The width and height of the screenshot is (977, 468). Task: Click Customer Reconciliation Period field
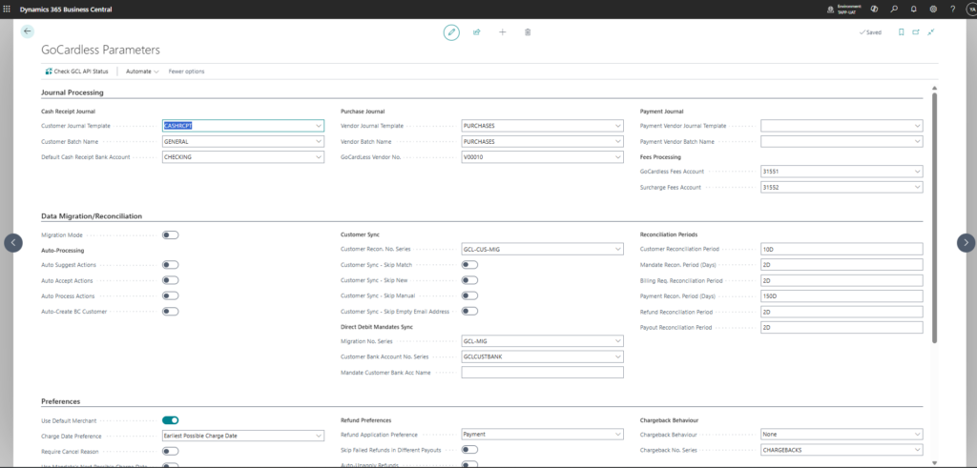pos(842,250)
